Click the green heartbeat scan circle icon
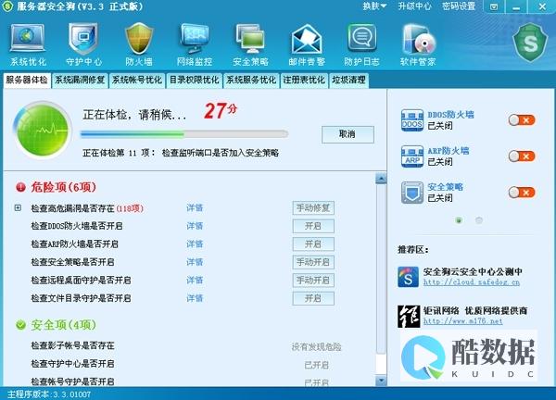The image size is (556, 400). tap(43, 130)
